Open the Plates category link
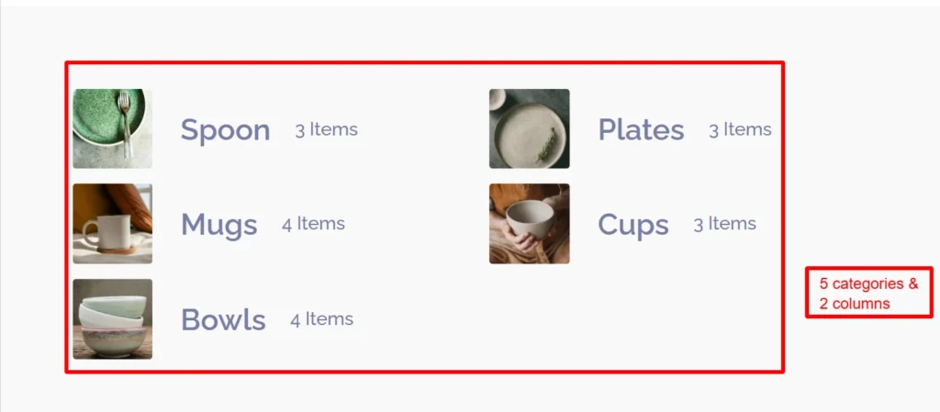This screenshot has width=940, height=412. tap(641, 130)
